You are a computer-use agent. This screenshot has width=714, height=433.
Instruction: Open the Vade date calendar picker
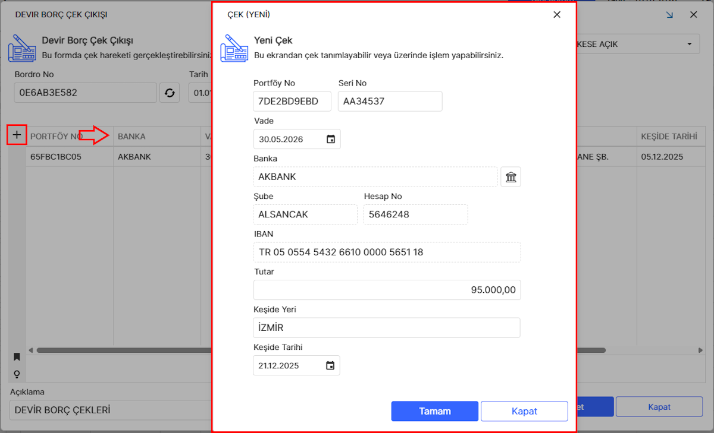click(331, 140)
